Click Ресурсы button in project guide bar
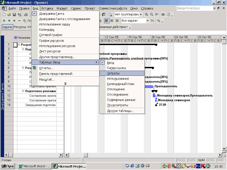This screenshot has width=227, height=170. coord(20,27)
